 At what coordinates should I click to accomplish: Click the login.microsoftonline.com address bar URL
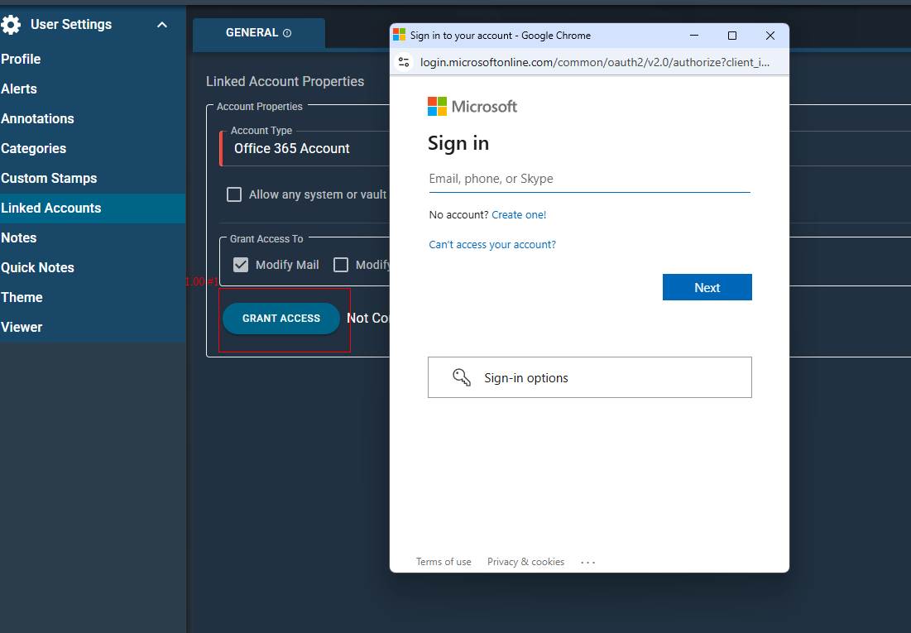[595, 62]
